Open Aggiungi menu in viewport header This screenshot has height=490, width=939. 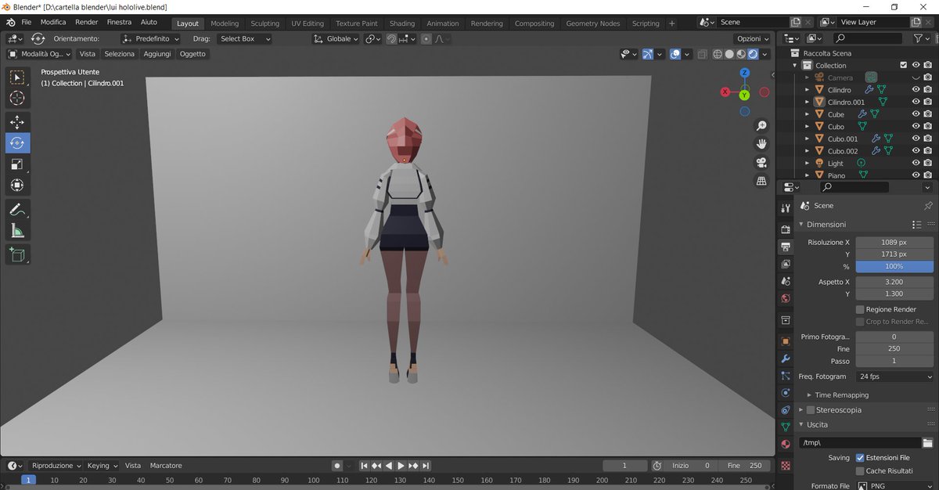coord(157,54)
